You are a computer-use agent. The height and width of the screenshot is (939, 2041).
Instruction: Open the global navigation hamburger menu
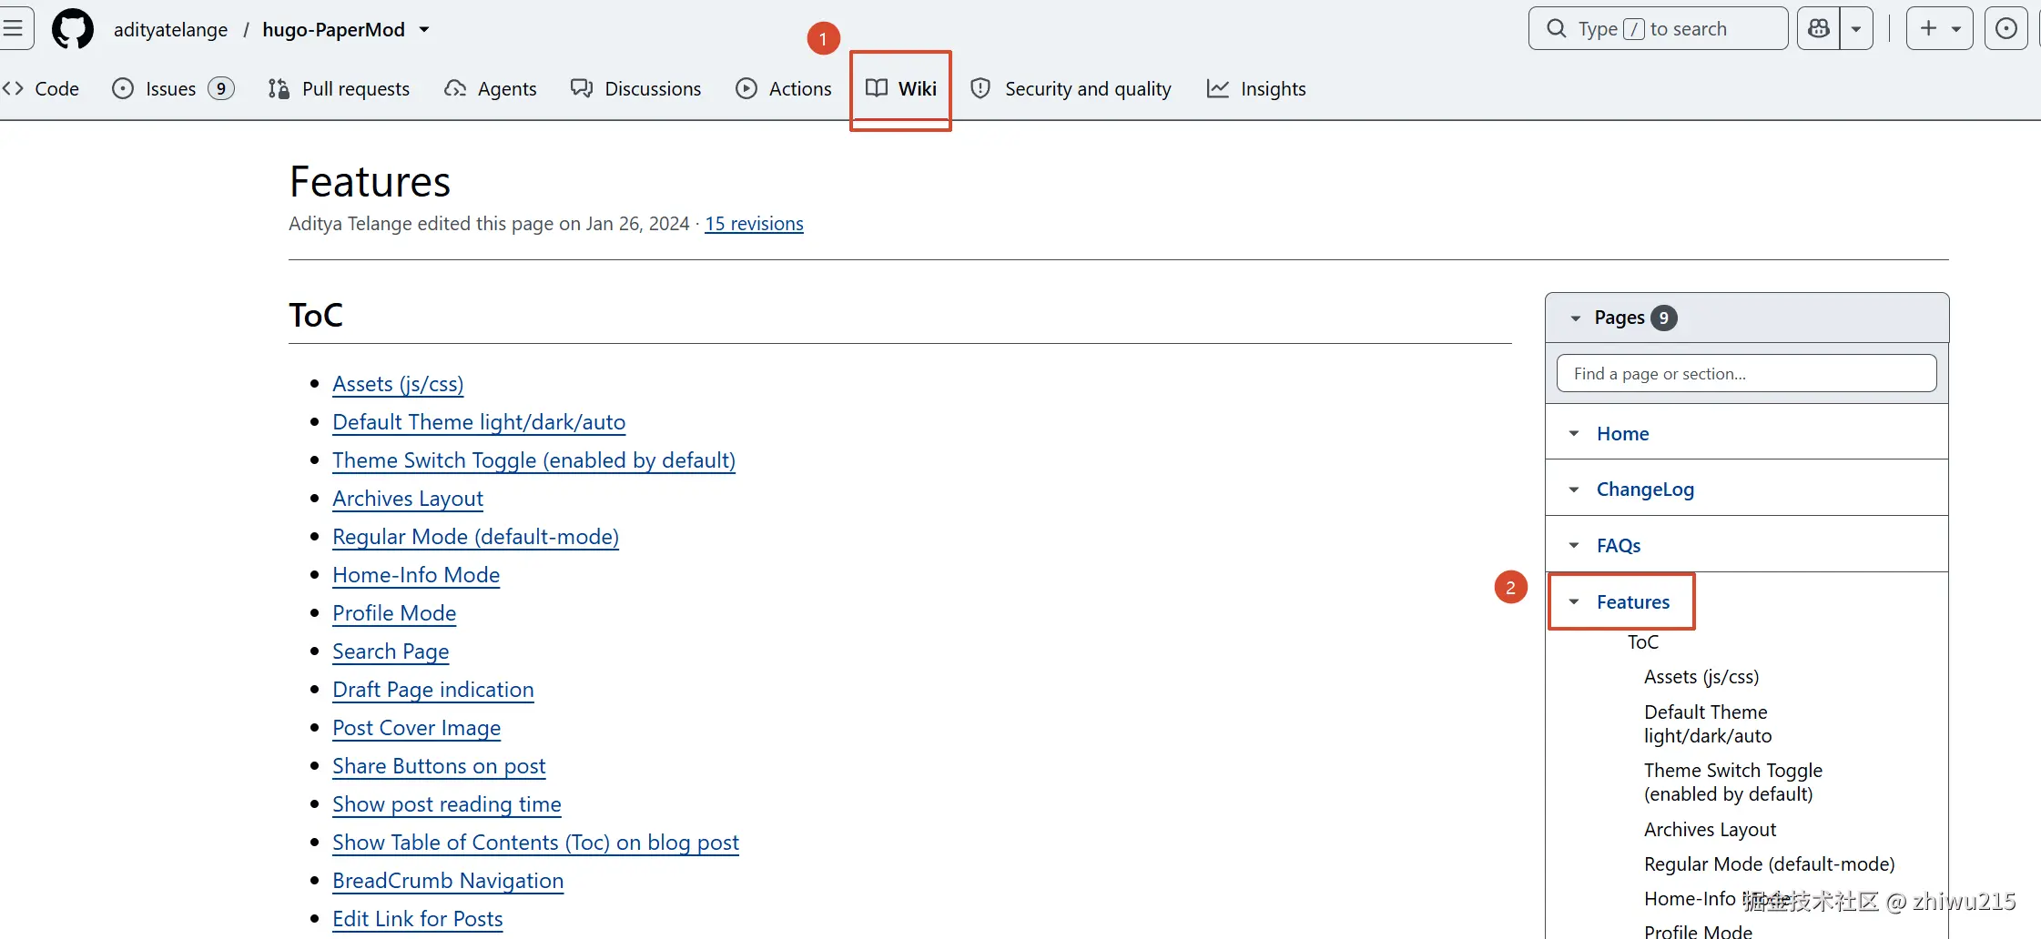click(x=15, y=29)
